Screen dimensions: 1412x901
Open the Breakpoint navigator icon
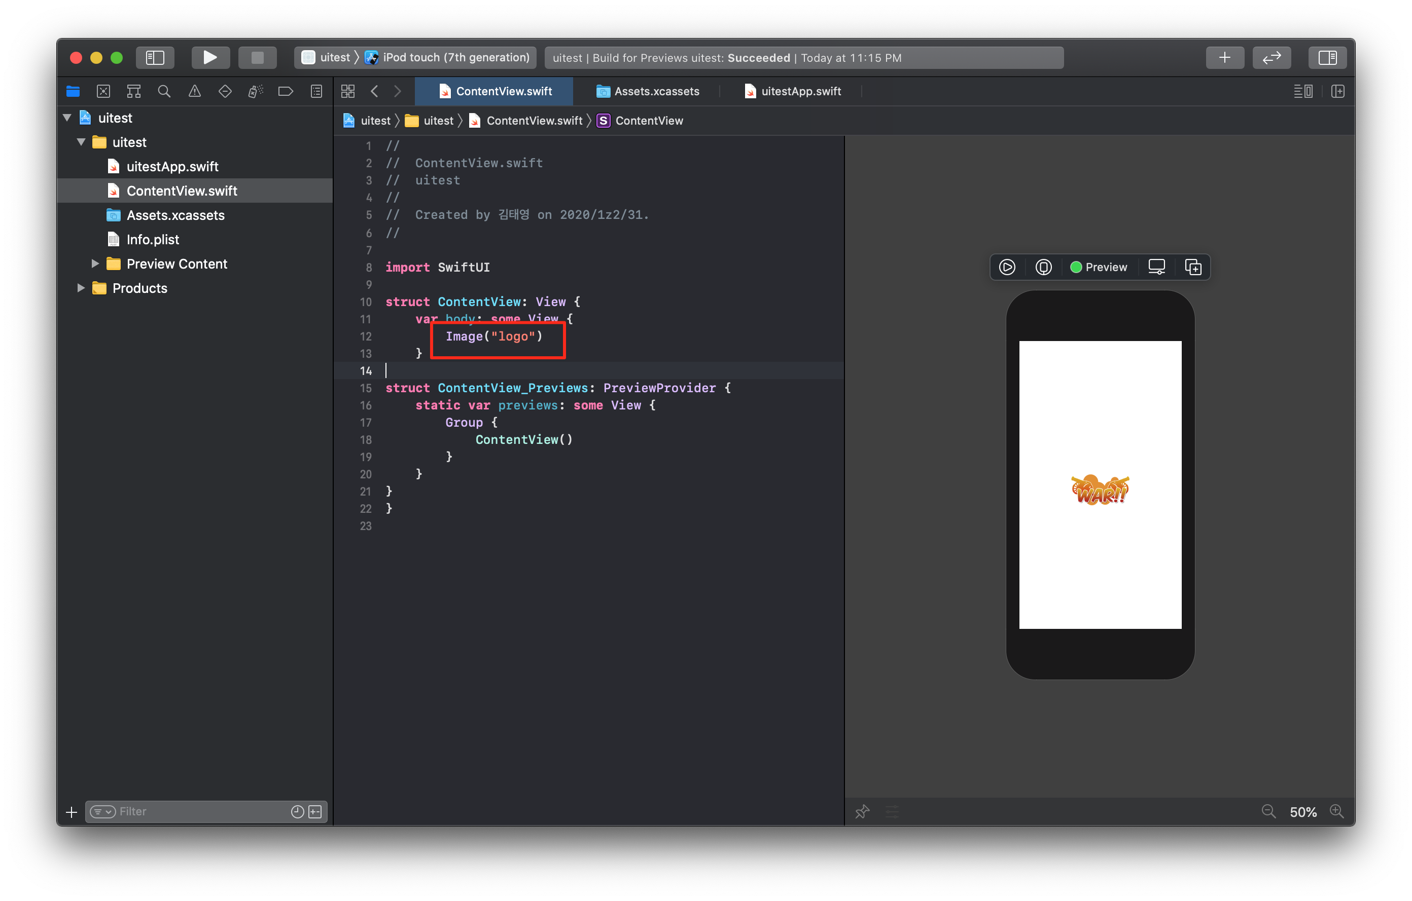[285, 91]
